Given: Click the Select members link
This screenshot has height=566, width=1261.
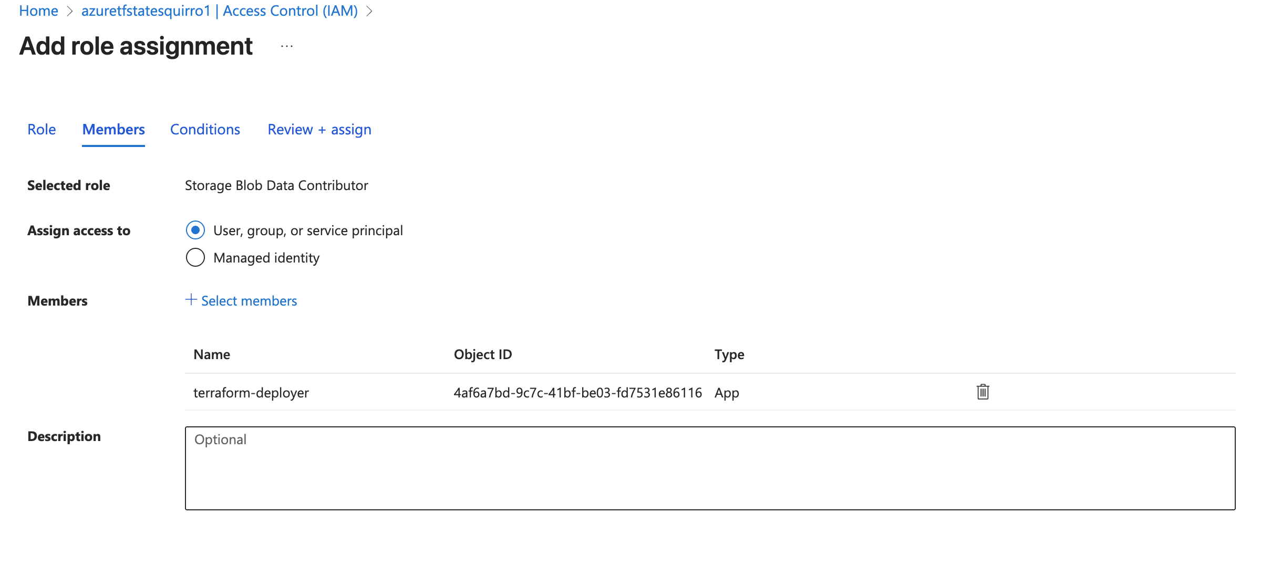Looking at the screenshot, I should [241, 300].
